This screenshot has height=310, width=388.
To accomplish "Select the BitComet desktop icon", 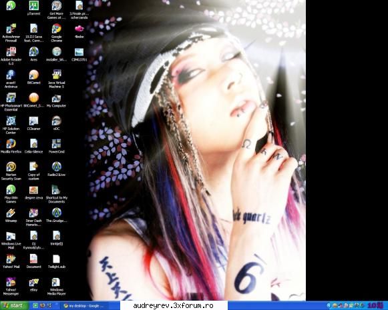I will click(33, 77).
